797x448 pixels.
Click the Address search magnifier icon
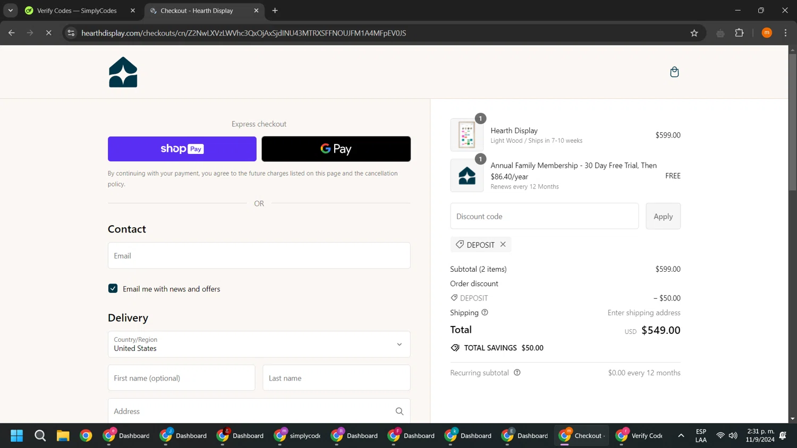coord(400,411)
